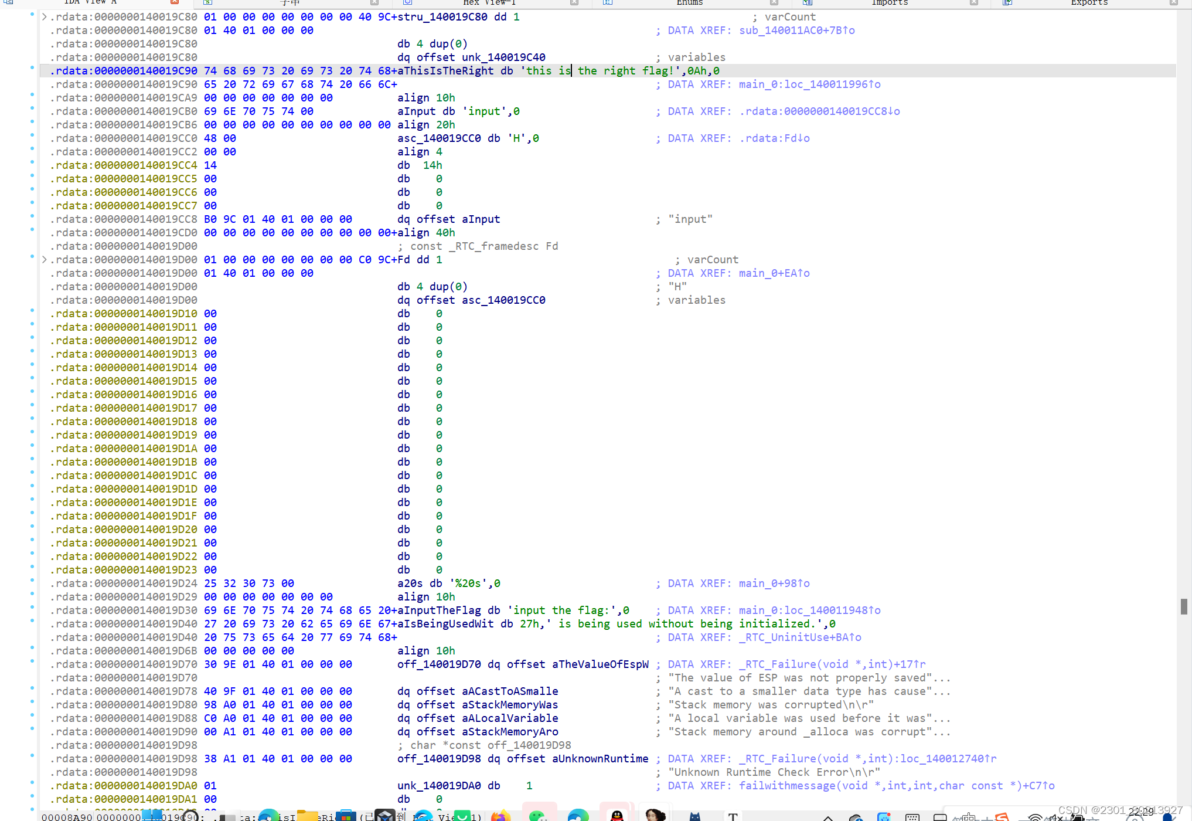Click the Exports tab icon
The image size is (1192, 821).
tap(1007, 2)
